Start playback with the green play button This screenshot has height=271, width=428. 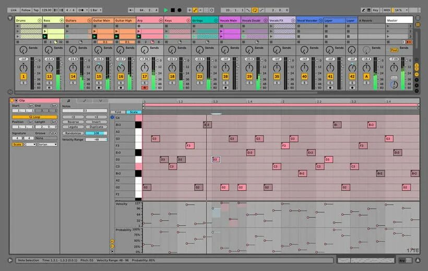(x=165, y=10)
